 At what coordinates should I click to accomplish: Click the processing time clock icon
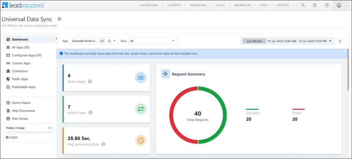(x=141, y=140)
